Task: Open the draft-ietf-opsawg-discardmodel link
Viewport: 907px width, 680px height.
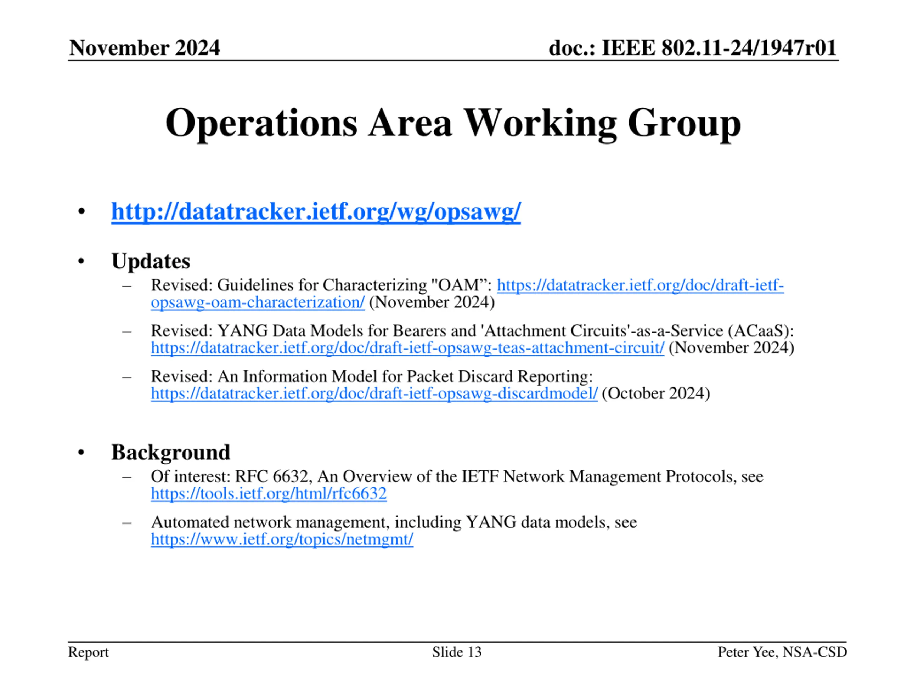Action: point(374,393)
